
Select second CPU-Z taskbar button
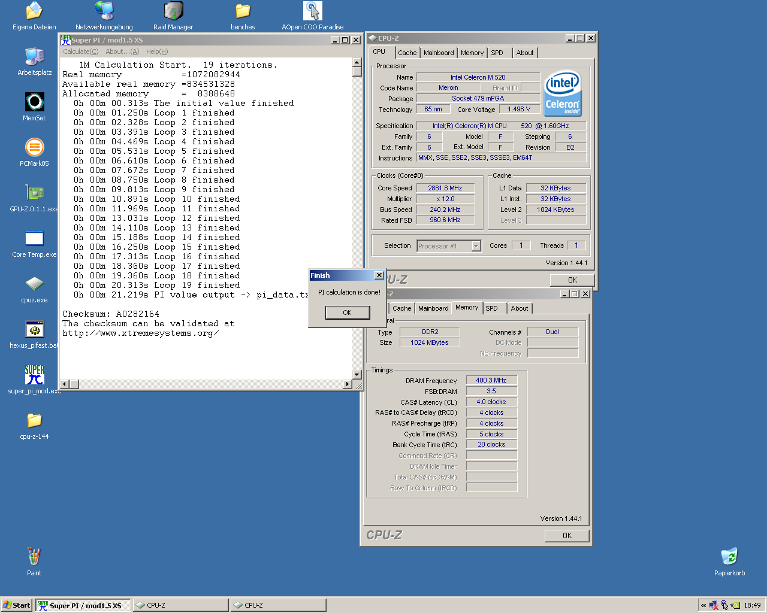click(278, 605)
